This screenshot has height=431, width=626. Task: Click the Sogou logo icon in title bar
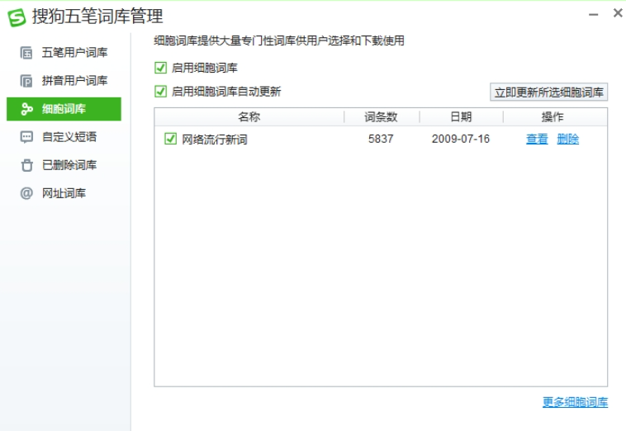(x=17, y=17)
